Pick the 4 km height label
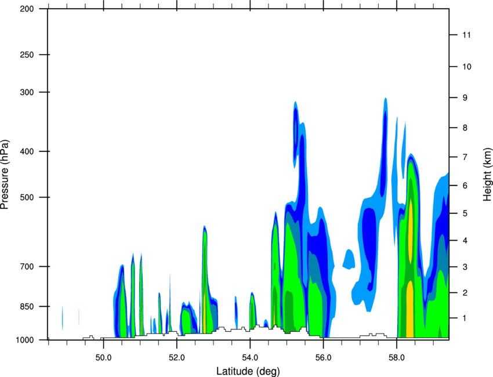Screen dimensions: 493x377 pos(465,241)
